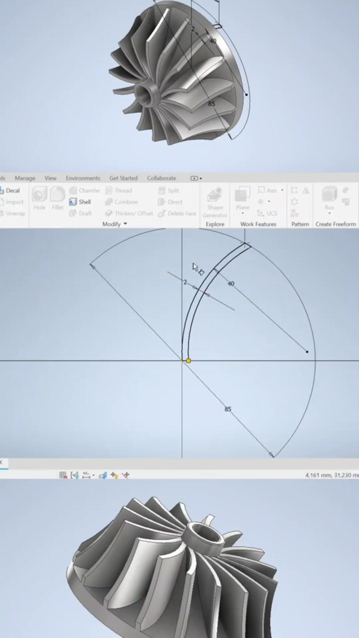Click the Rectangular Pattern icon
This screenshot has width=359, height=638.
pyautogui.click(x=294, y=190)
